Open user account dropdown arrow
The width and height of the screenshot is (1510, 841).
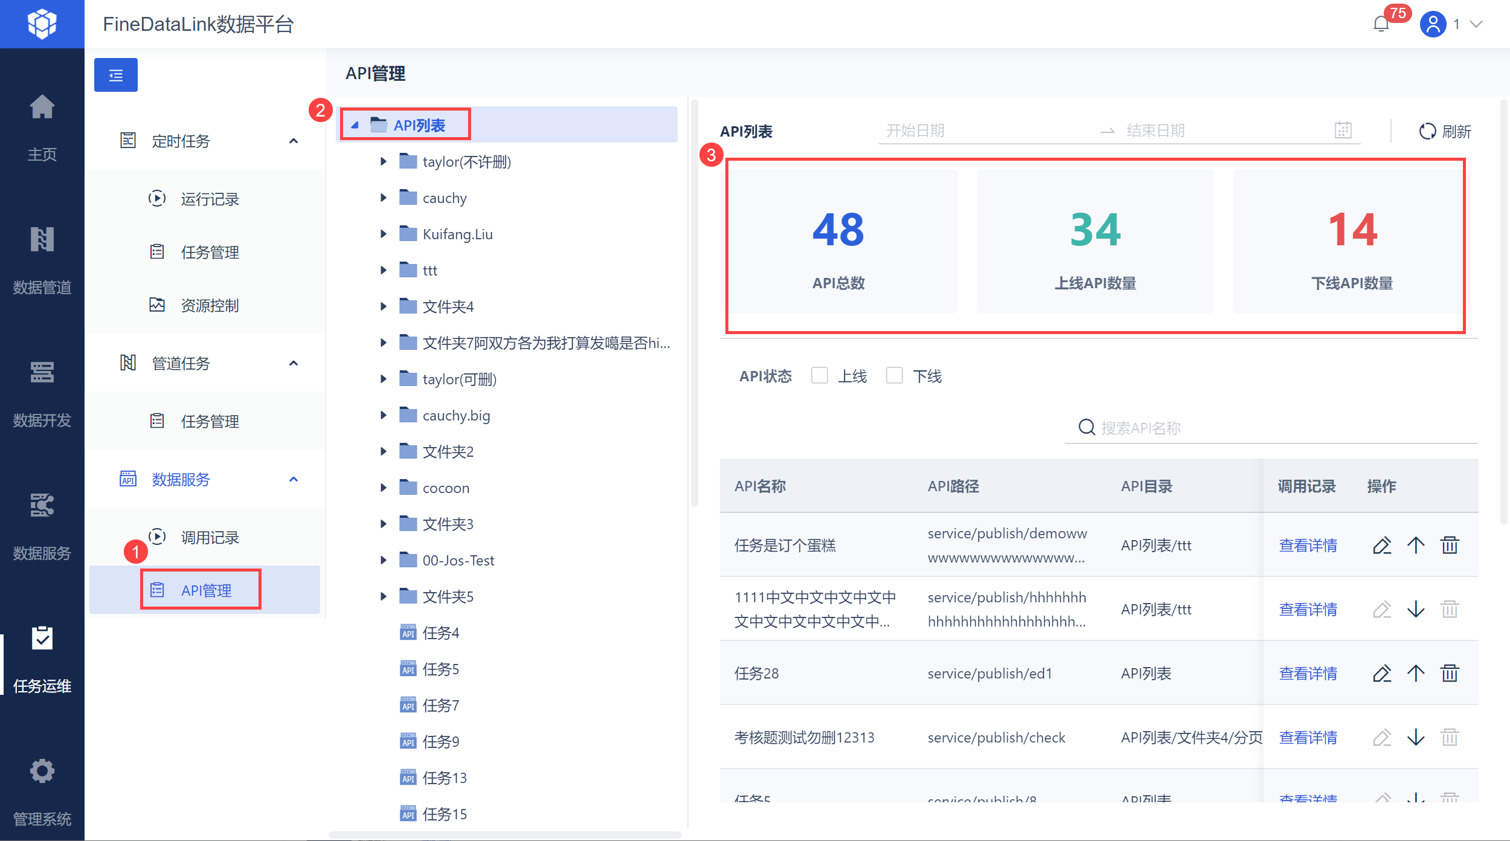[1476, 24]
